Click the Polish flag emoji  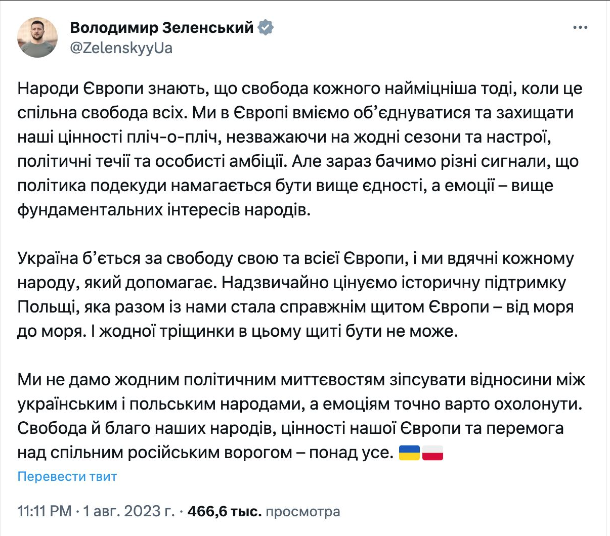(432, 453)
